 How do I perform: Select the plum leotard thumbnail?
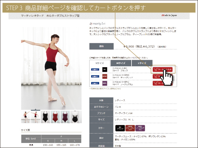click(x=65, y=117)
